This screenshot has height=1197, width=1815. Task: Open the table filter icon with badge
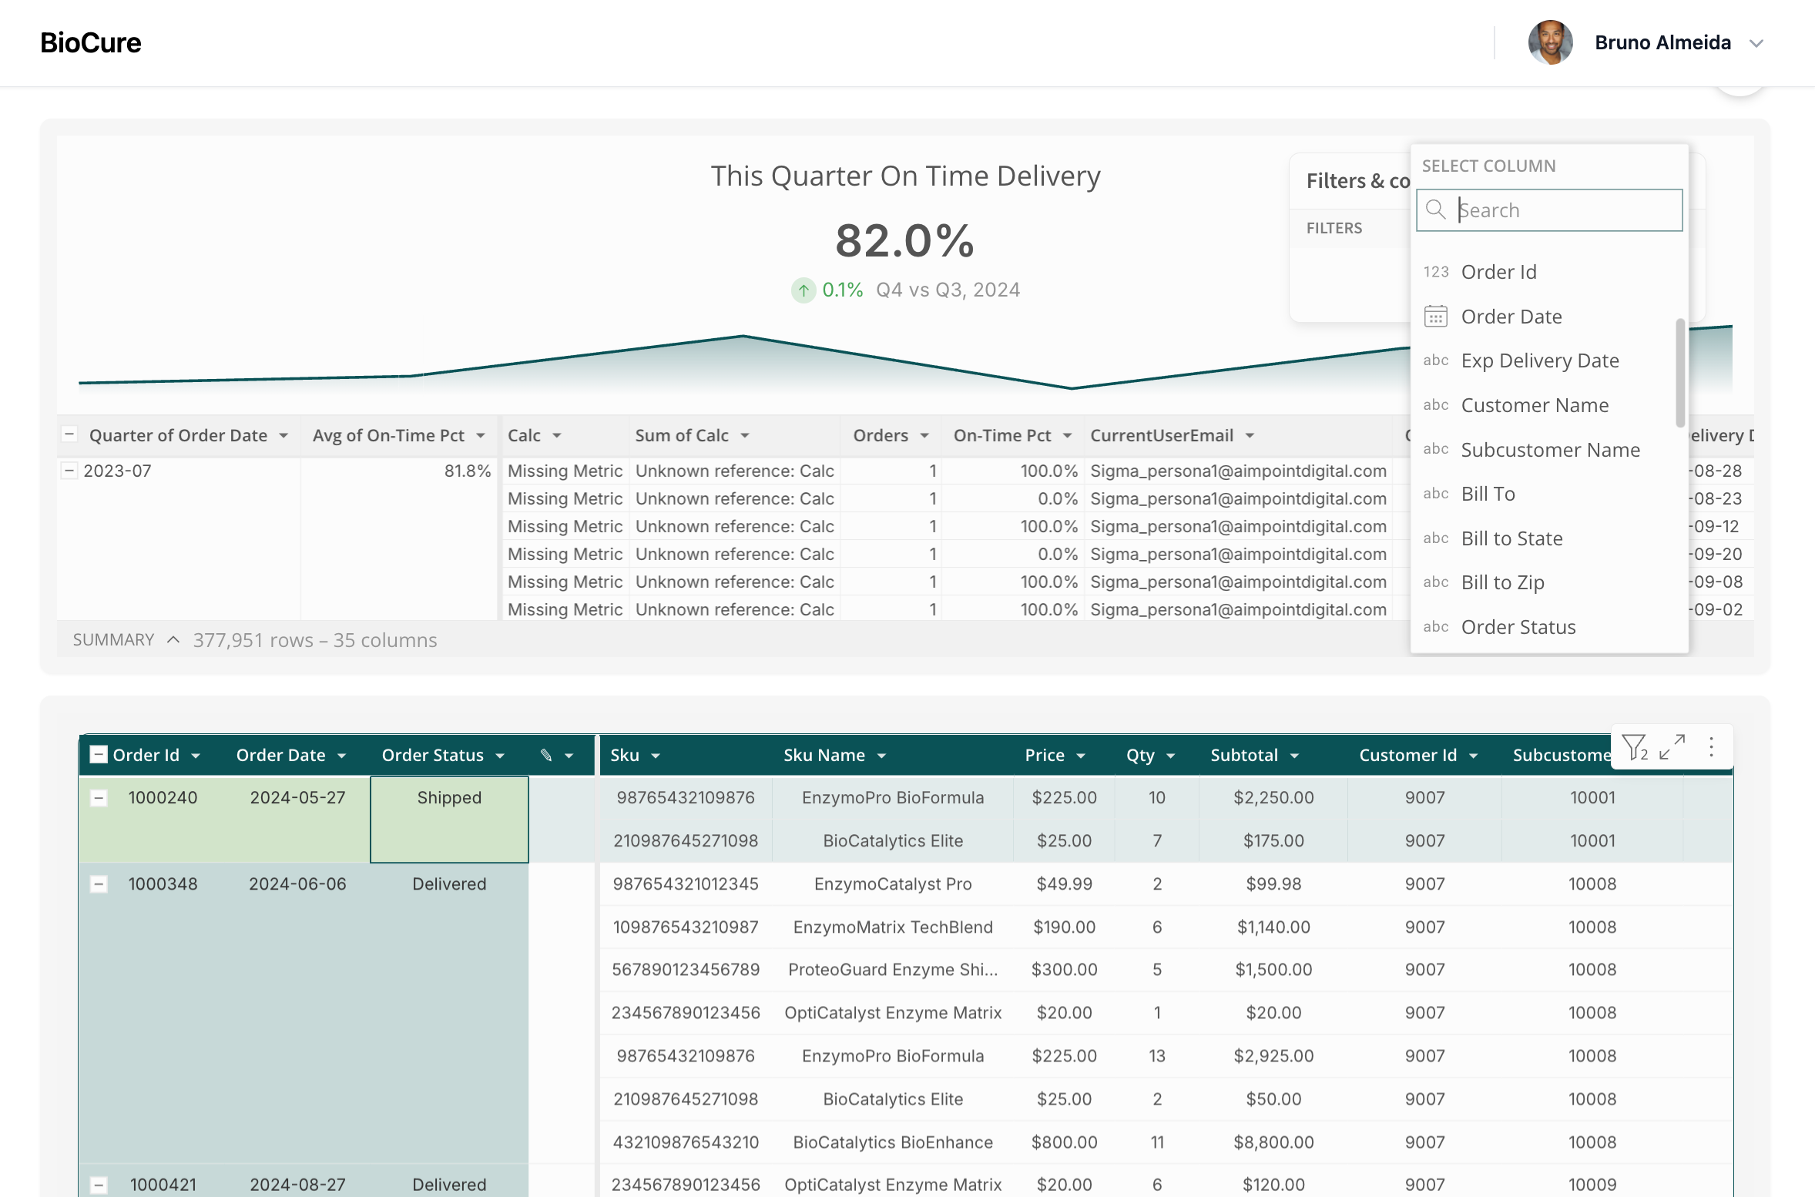click(x=1635, y=747)
